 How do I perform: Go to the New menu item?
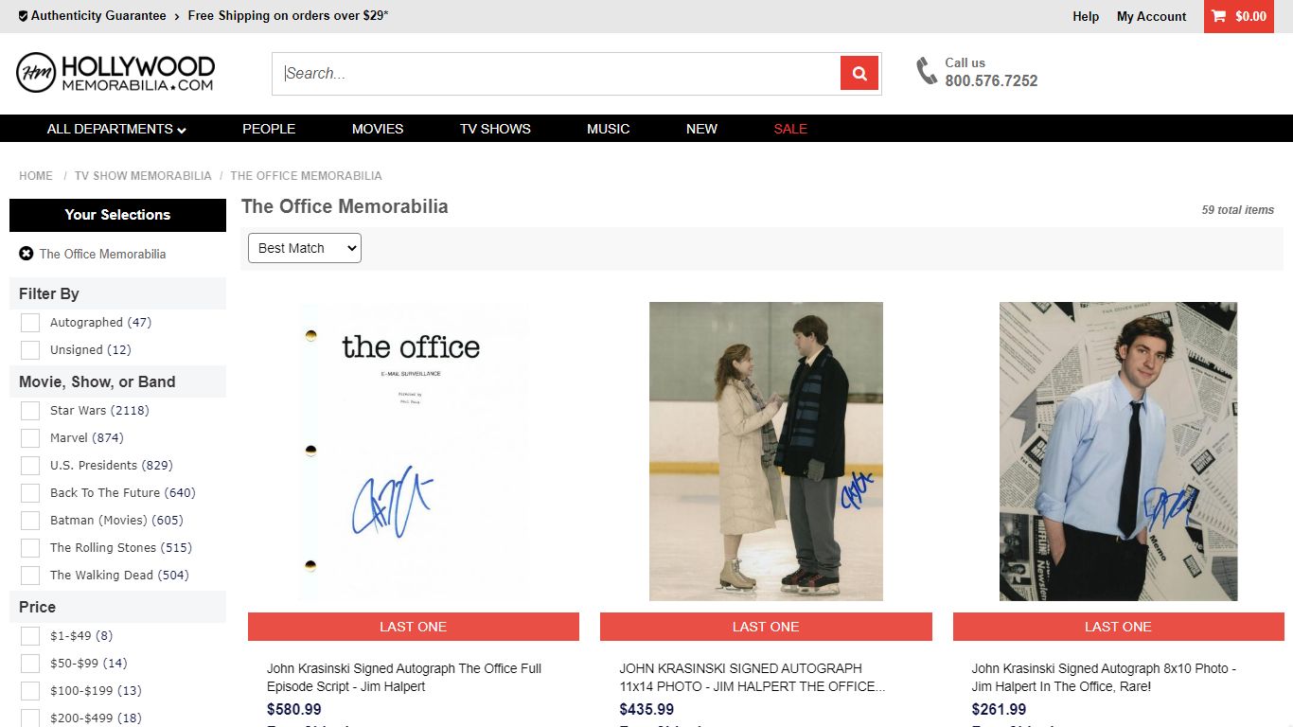click(x=701, y=129)
